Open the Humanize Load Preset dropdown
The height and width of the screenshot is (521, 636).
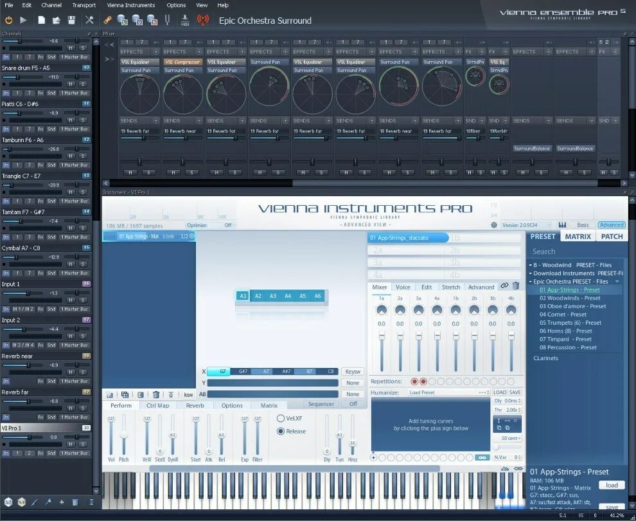tap(448, 392)
